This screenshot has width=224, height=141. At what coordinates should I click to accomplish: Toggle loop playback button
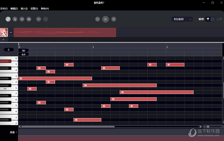click(97, 19)
